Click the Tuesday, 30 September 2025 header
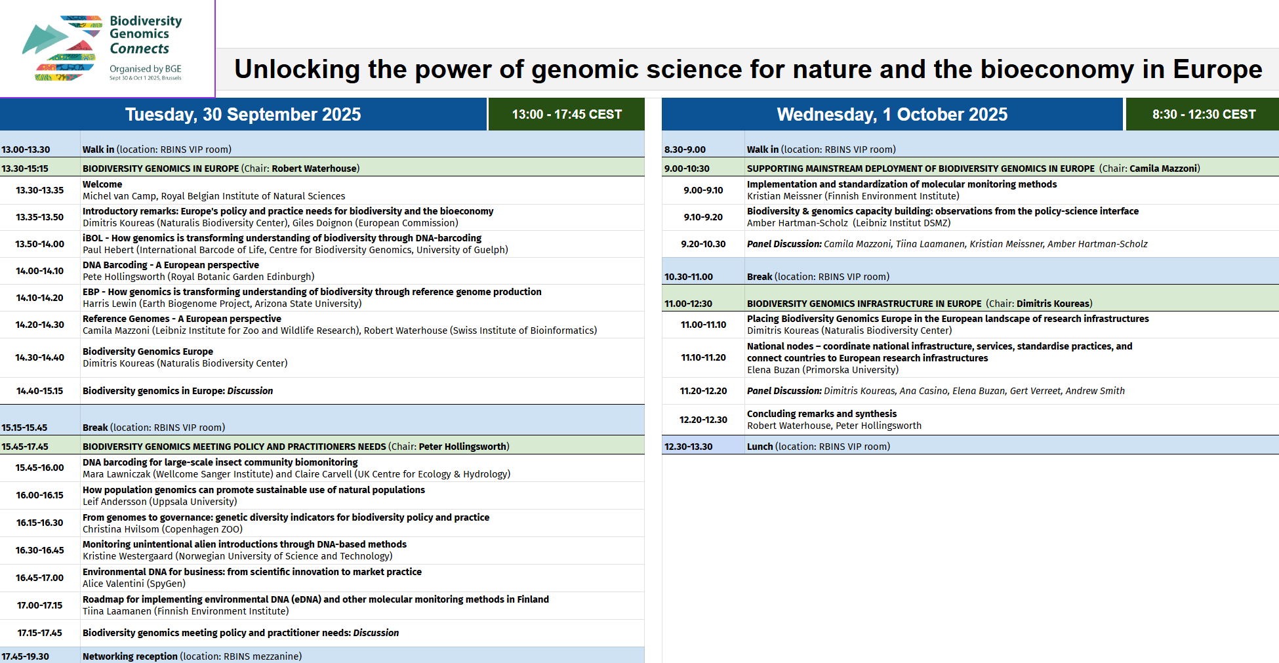This screenshot has width=1279, height=663. [243, 115]
